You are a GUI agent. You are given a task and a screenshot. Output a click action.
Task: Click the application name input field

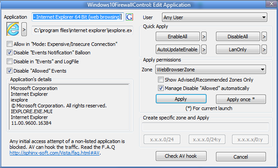[x=78, y=17]
